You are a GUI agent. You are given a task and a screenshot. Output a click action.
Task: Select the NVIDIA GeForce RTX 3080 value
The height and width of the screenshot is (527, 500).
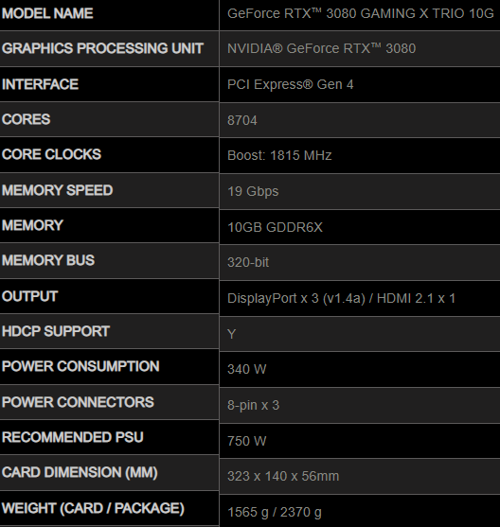tap(321, 49)
